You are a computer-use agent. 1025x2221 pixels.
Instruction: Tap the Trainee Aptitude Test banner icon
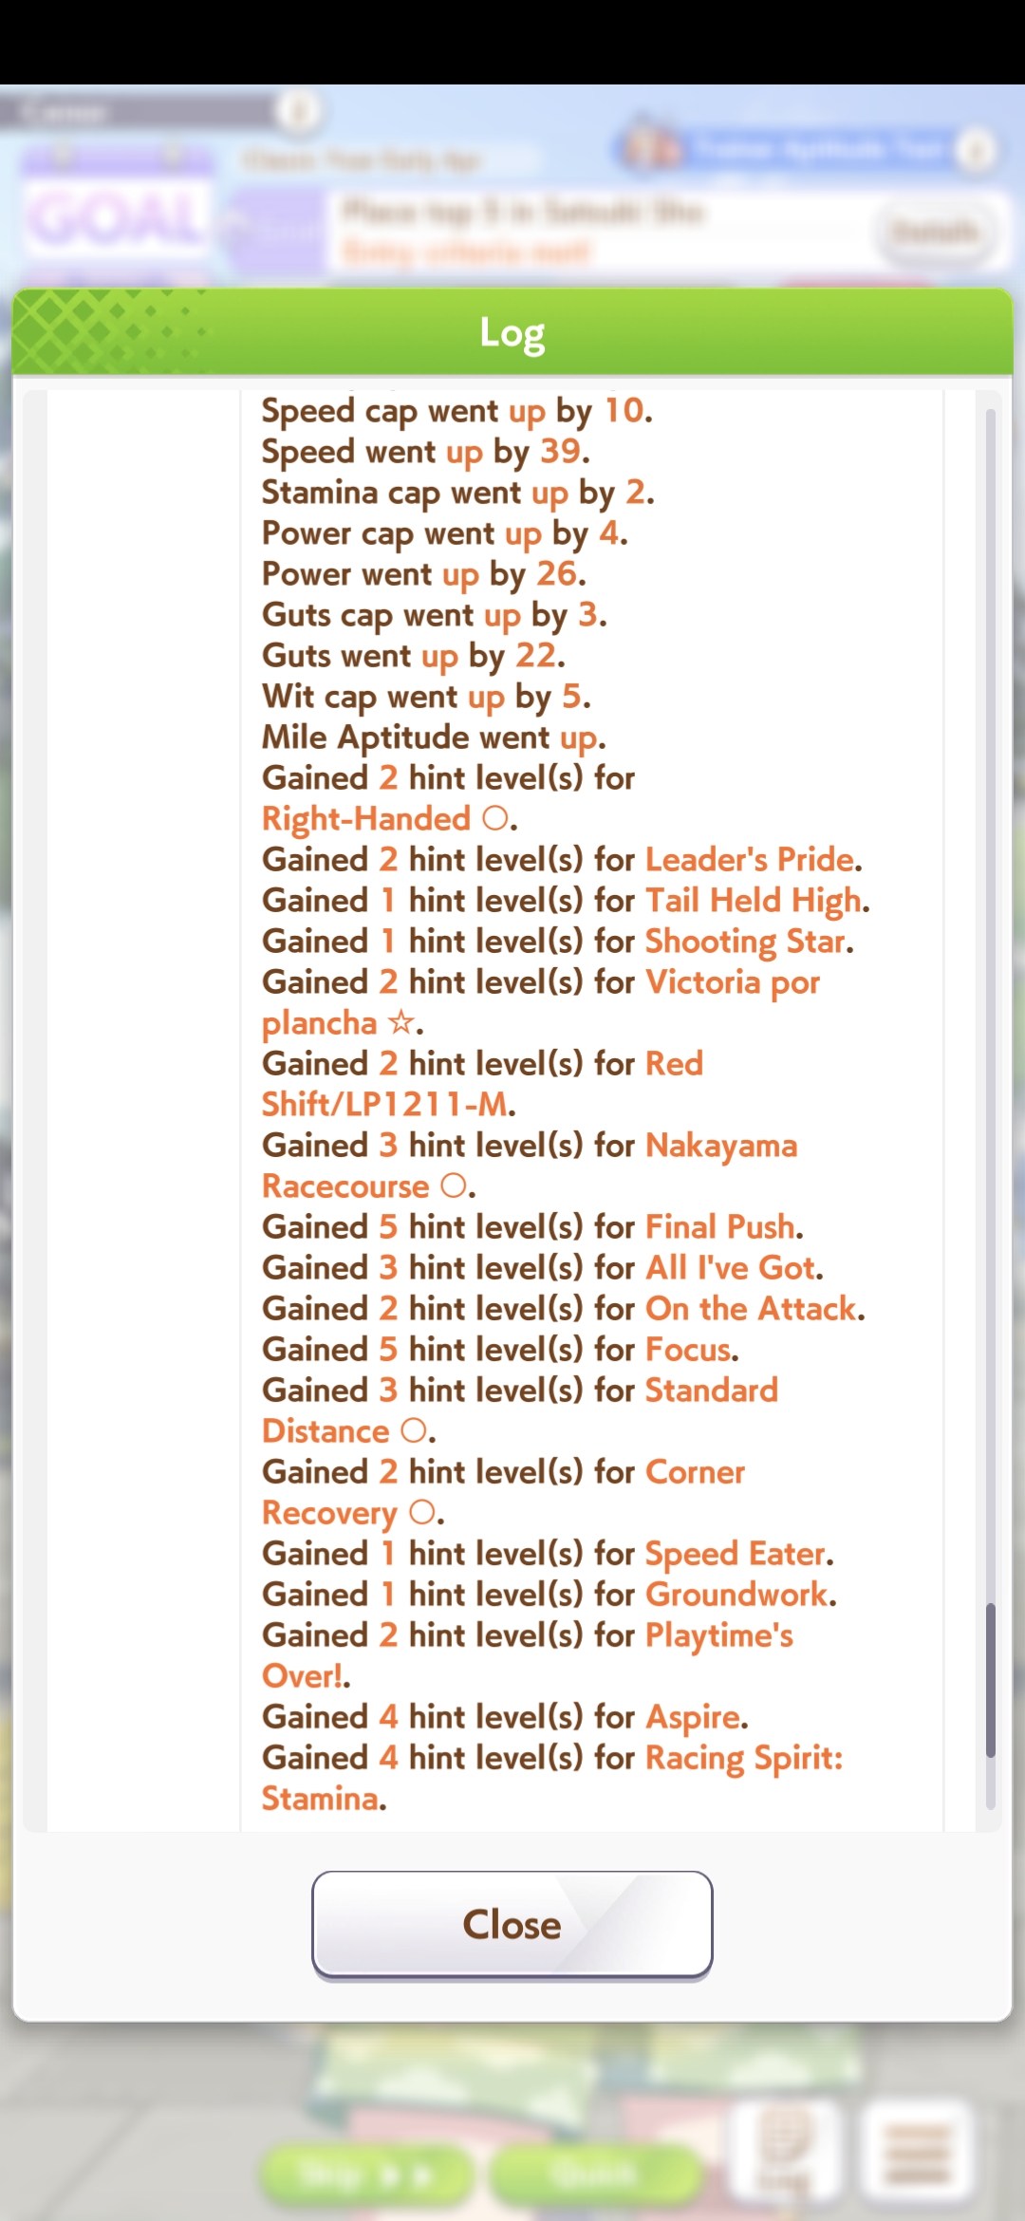pos(651,147)
